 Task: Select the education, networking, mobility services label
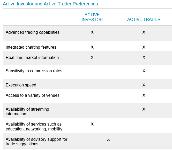coord(34,127)
